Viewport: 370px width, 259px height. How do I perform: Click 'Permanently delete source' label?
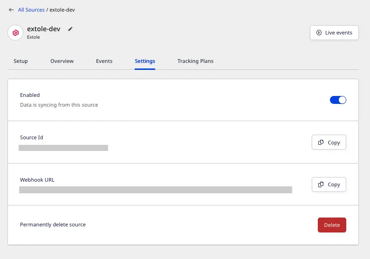53,225
